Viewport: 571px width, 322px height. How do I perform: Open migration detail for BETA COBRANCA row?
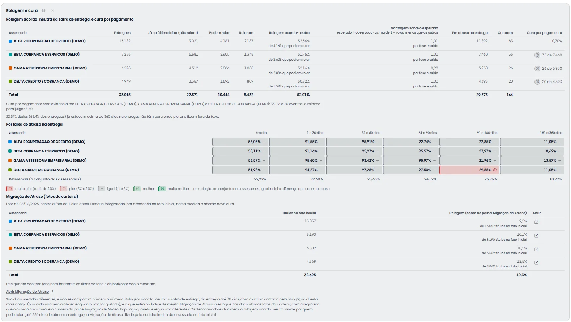[536, 236]
